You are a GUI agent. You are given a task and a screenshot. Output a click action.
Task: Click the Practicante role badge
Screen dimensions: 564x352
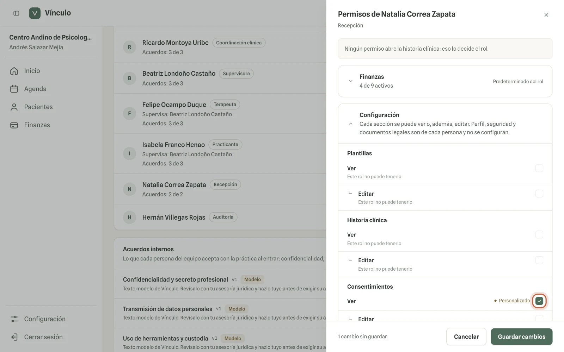(225, 145)
